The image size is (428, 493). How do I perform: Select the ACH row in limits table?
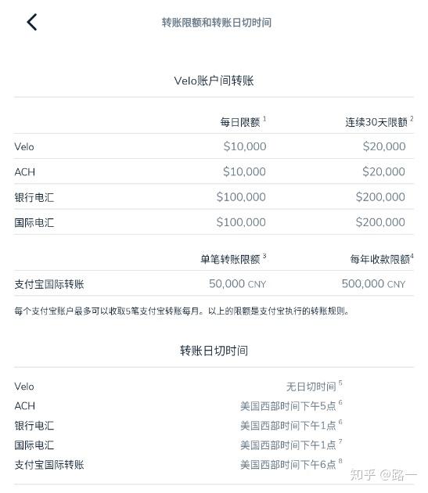(x=214, y=171)
